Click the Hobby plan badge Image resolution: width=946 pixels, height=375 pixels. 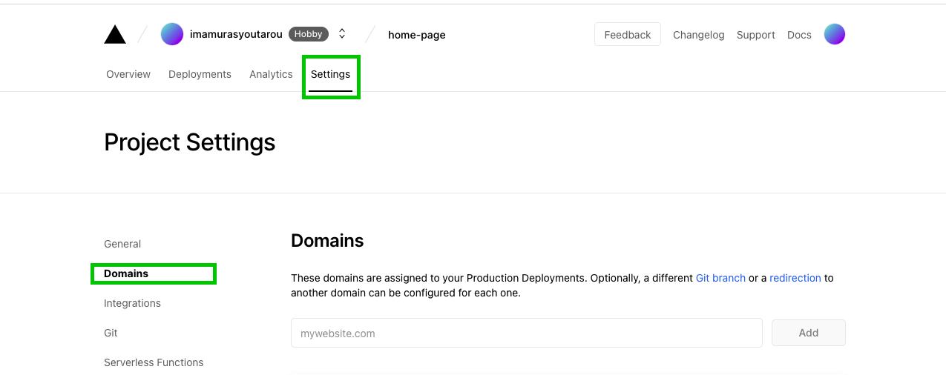pyautogui.click(x=309, y=34)
